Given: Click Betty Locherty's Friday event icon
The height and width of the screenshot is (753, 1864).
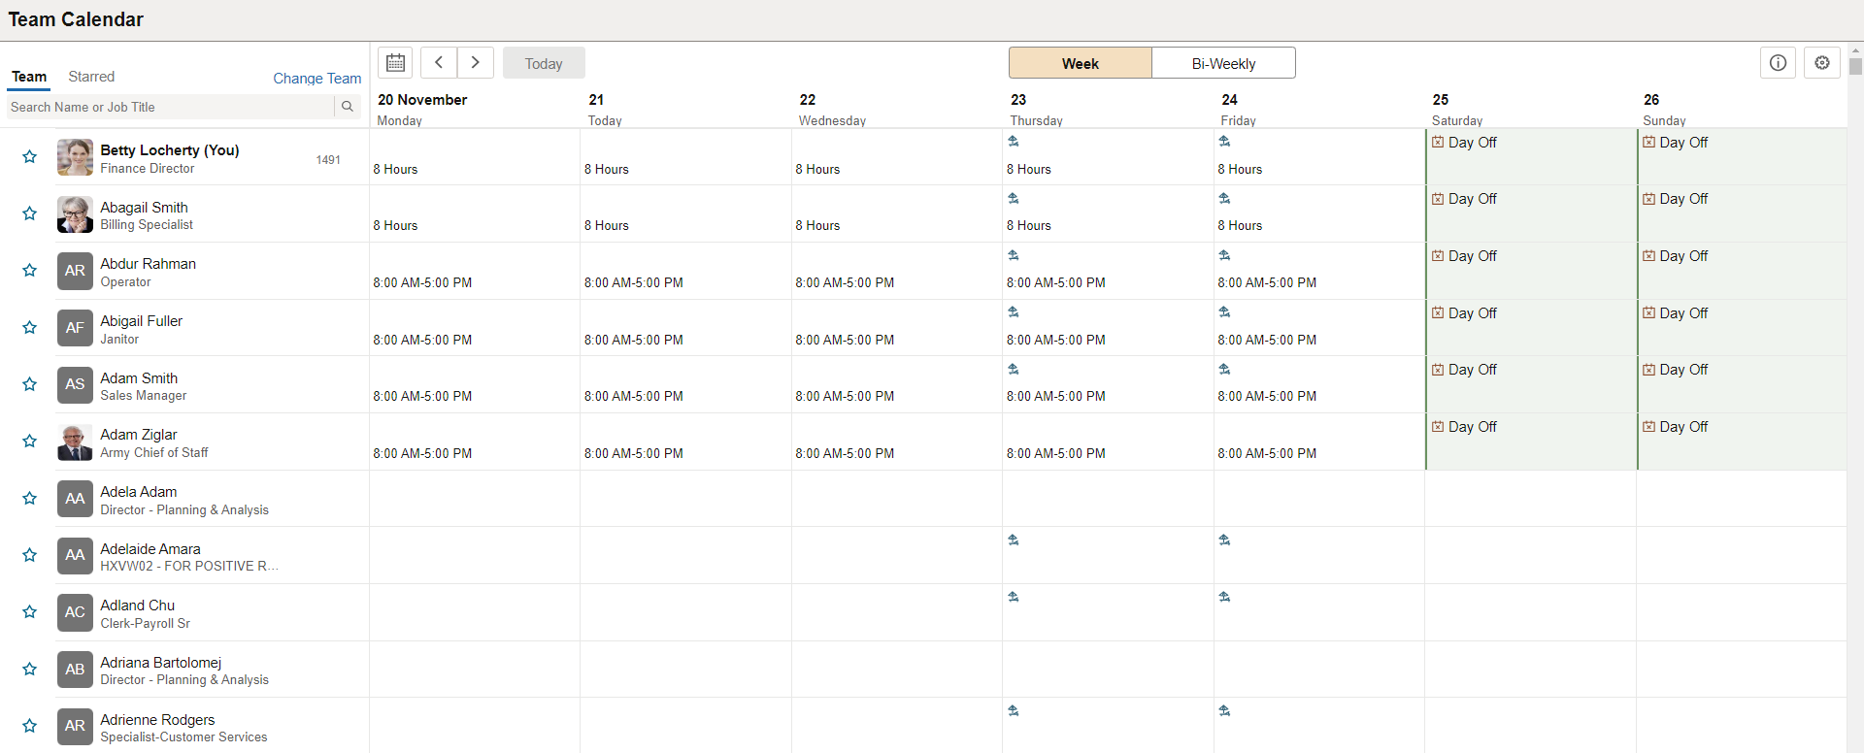Looking at the screenshot, I should 1225,142.
